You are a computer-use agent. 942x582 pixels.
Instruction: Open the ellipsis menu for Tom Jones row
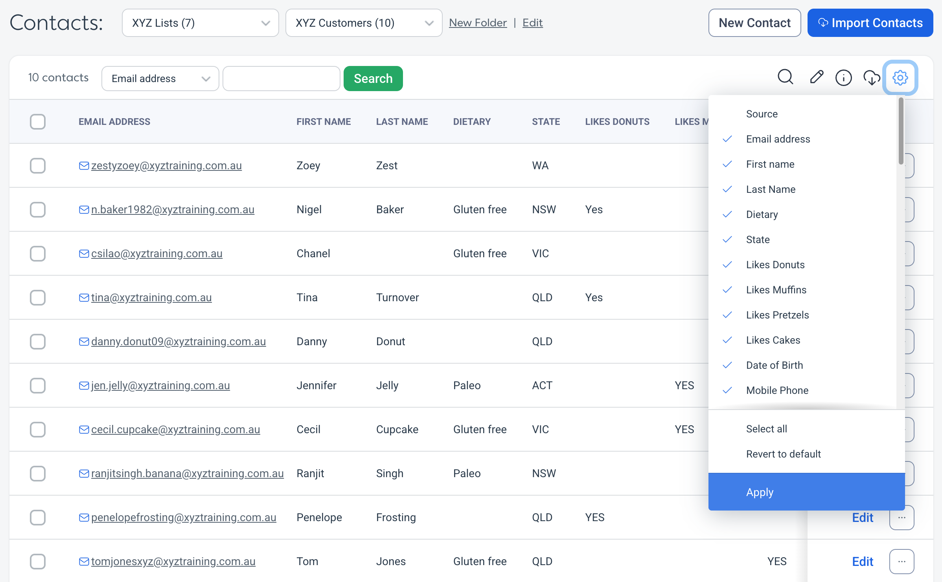tap(902, 562)
